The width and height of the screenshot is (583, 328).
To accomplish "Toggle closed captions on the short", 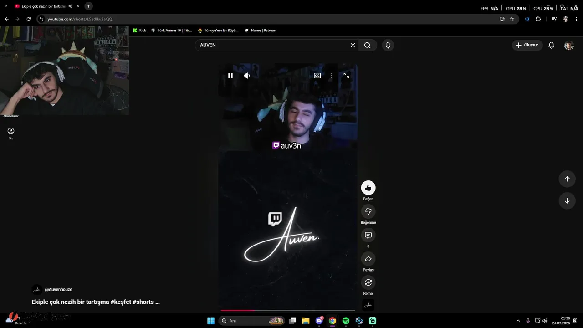I will coord(317,76).
